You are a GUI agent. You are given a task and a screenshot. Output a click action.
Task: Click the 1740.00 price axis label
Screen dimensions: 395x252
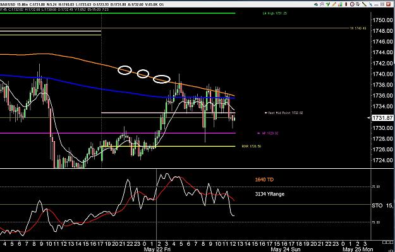[382, 74]
